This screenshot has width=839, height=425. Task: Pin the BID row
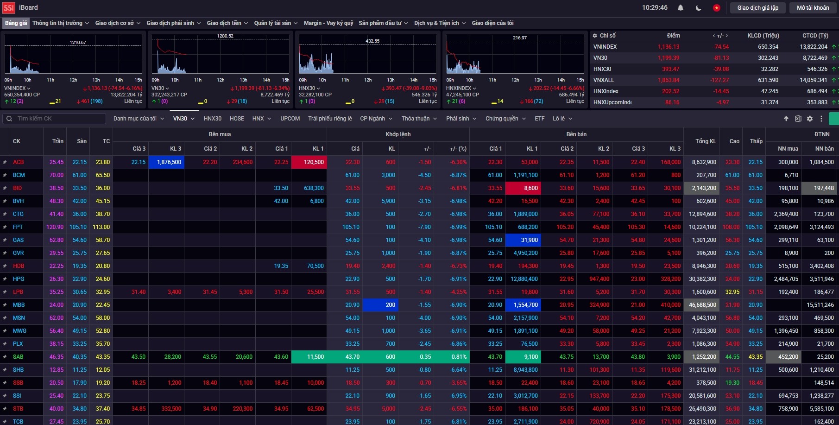tap(5, 188)
